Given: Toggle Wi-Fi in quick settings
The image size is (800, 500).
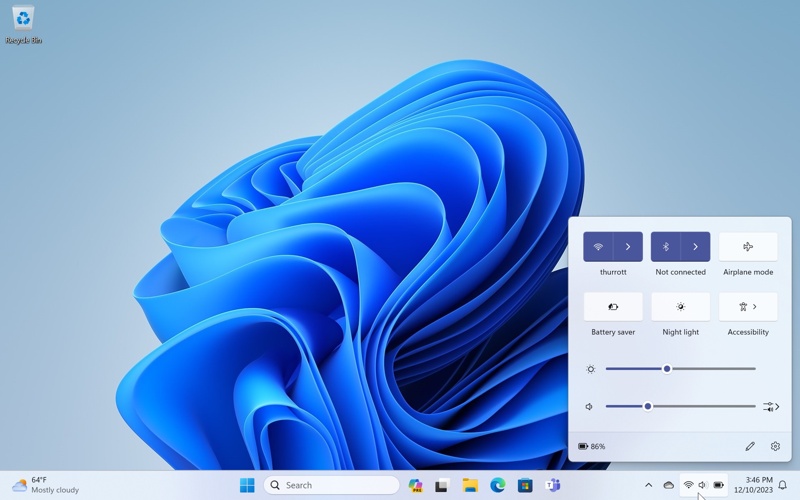Looking at the screenshot, I should point(598,247).
